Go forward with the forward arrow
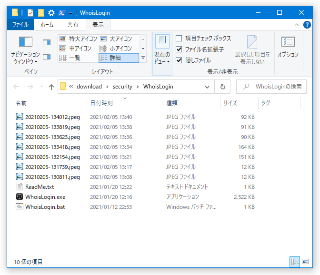 click(x=30, y=87)
